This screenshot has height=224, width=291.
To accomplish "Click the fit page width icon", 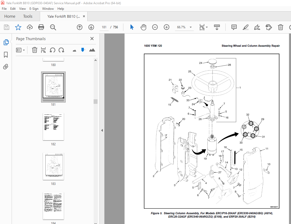I will [x=202, y=27].
